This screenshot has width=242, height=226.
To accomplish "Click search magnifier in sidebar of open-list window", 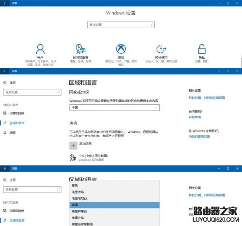I will [58, 190].
